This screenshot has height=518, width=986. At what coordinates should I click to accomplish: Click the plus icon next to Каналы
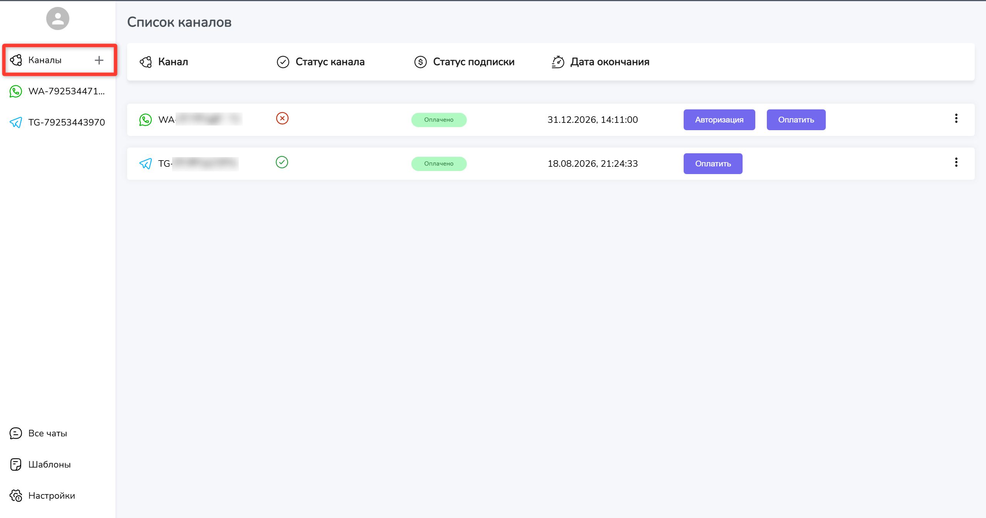pos(99,60)
